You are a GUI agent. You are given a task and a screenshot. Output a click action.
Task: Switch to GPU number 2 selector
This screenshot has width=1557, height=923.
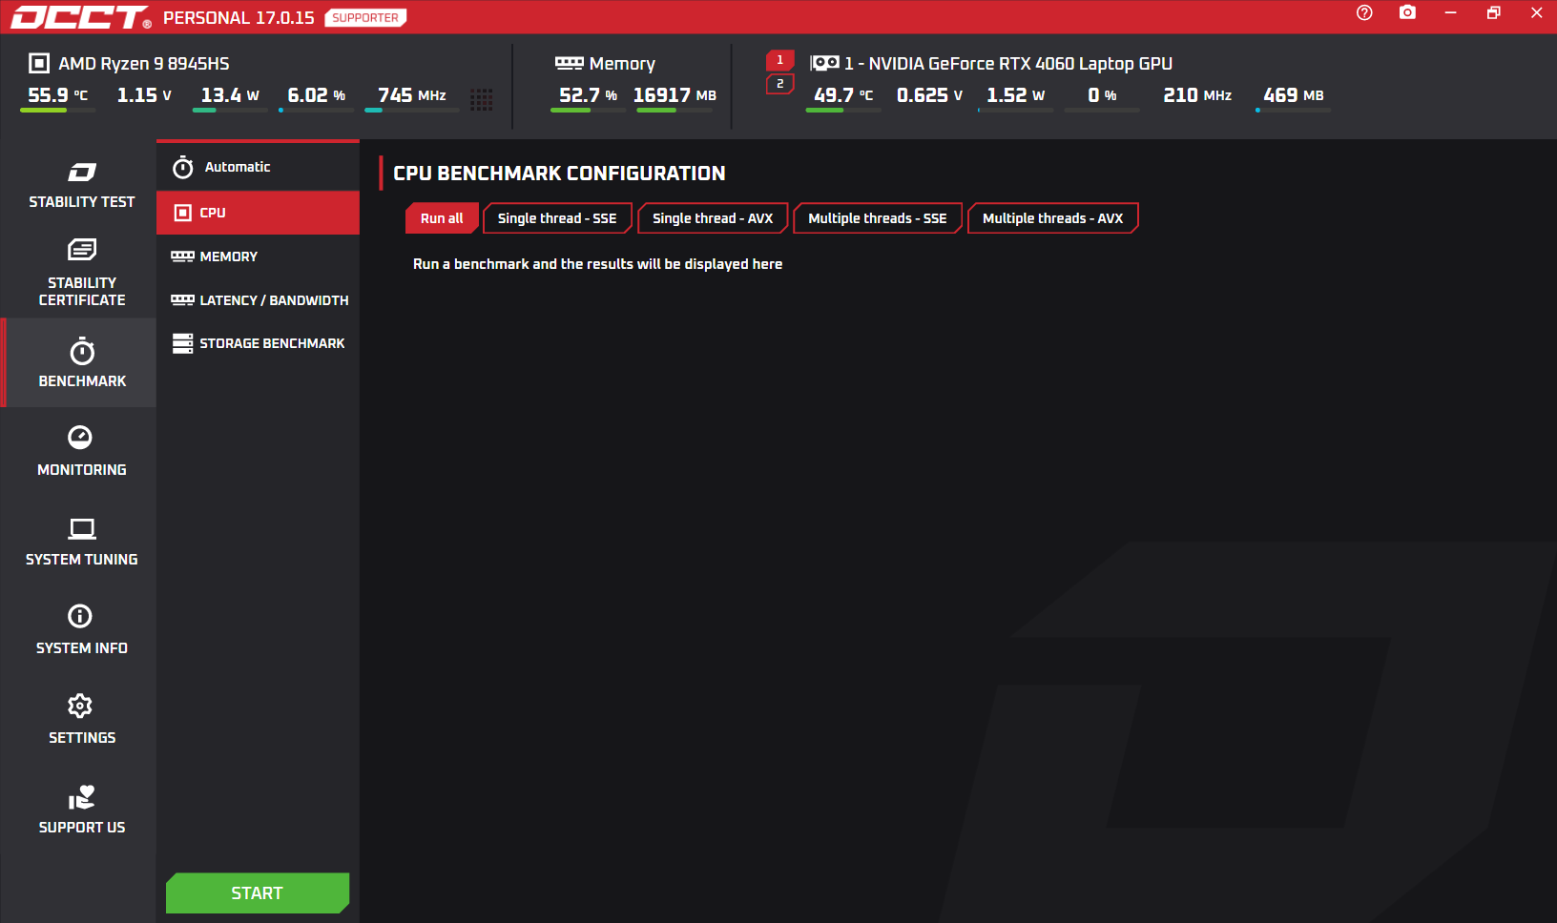click(779, 84)
